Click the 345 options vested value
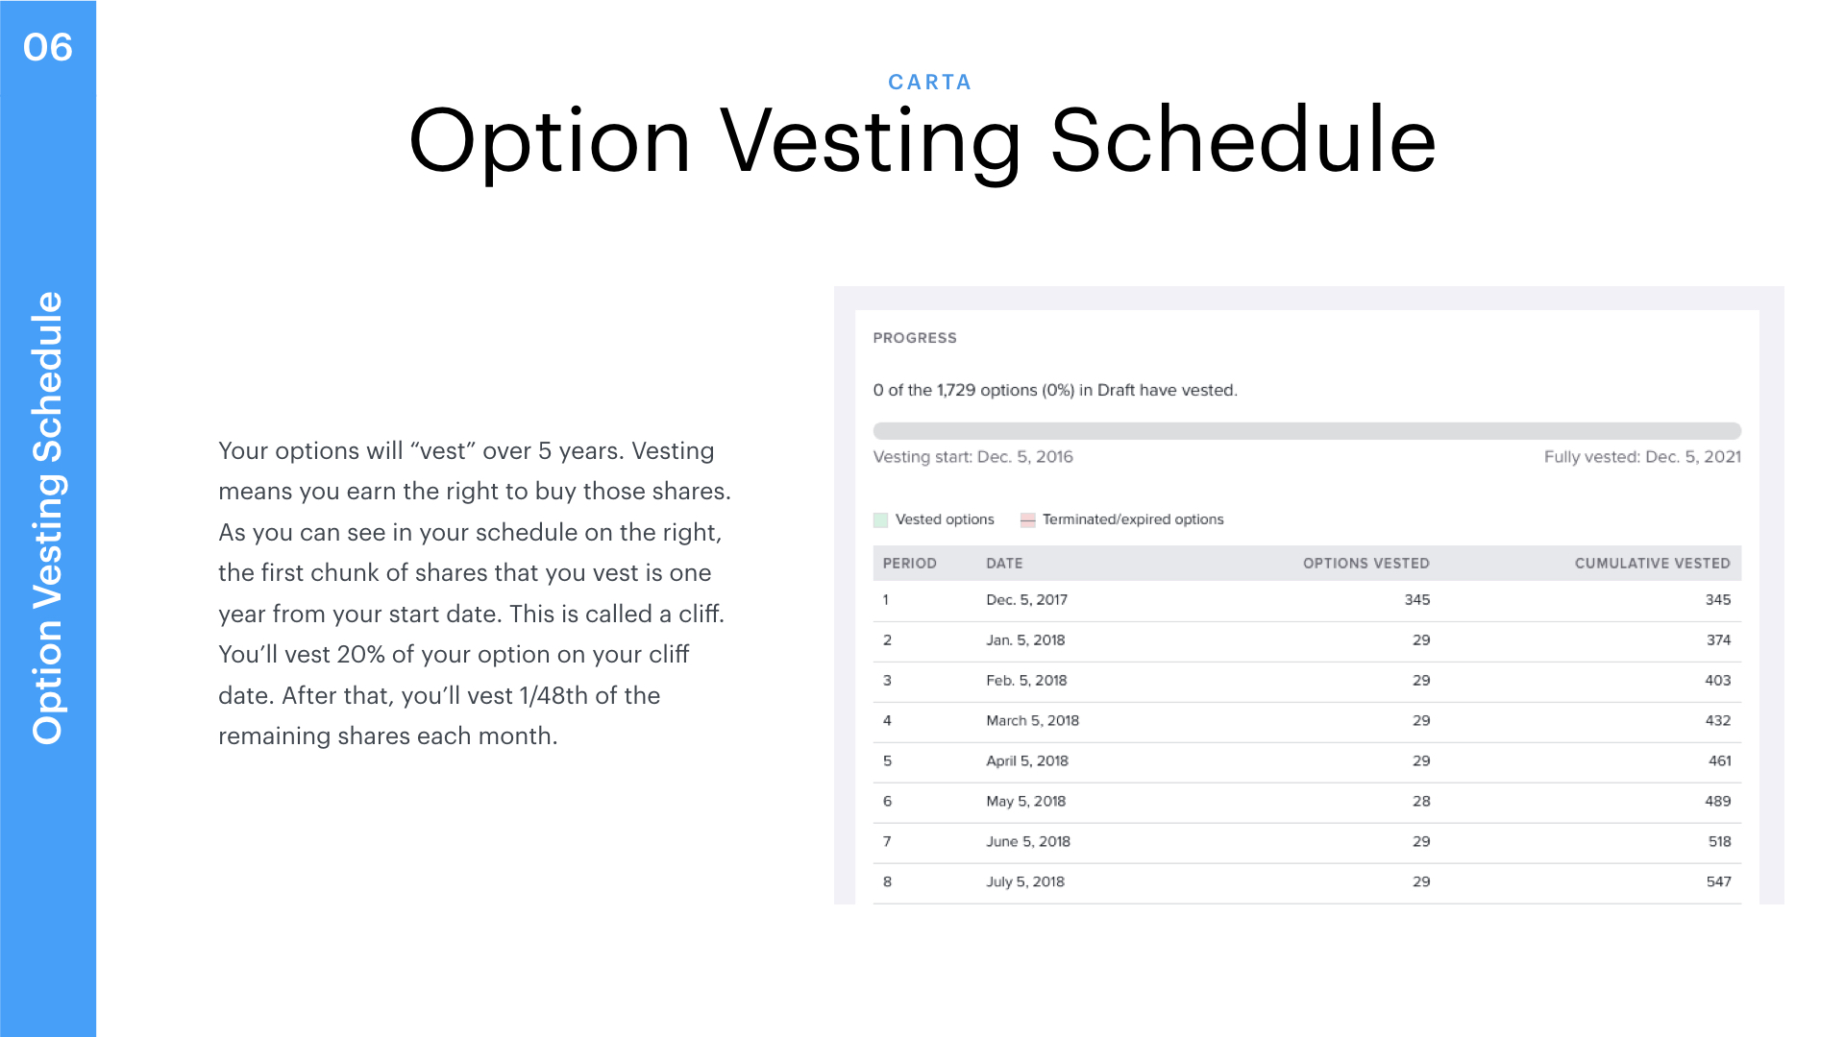This screenshot has width=1845, height=1037. point(1416,600)
